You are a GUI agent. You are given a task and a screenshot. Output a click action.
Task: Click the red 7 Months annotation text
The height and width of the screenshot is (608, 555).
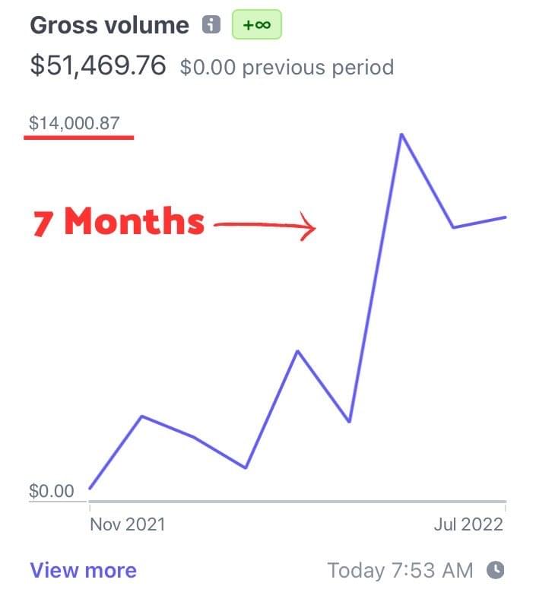coord(119,222)
